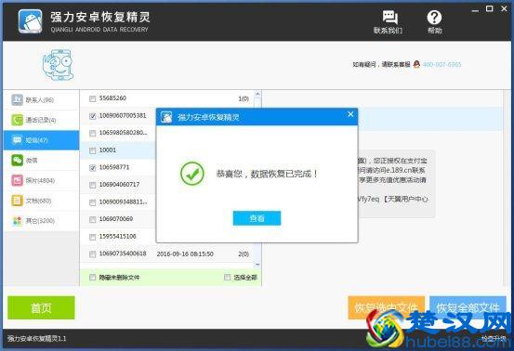Click the 短信 message bubble icon
The width and height of the screenshot is (514, 351).
(x=17, y=140)
